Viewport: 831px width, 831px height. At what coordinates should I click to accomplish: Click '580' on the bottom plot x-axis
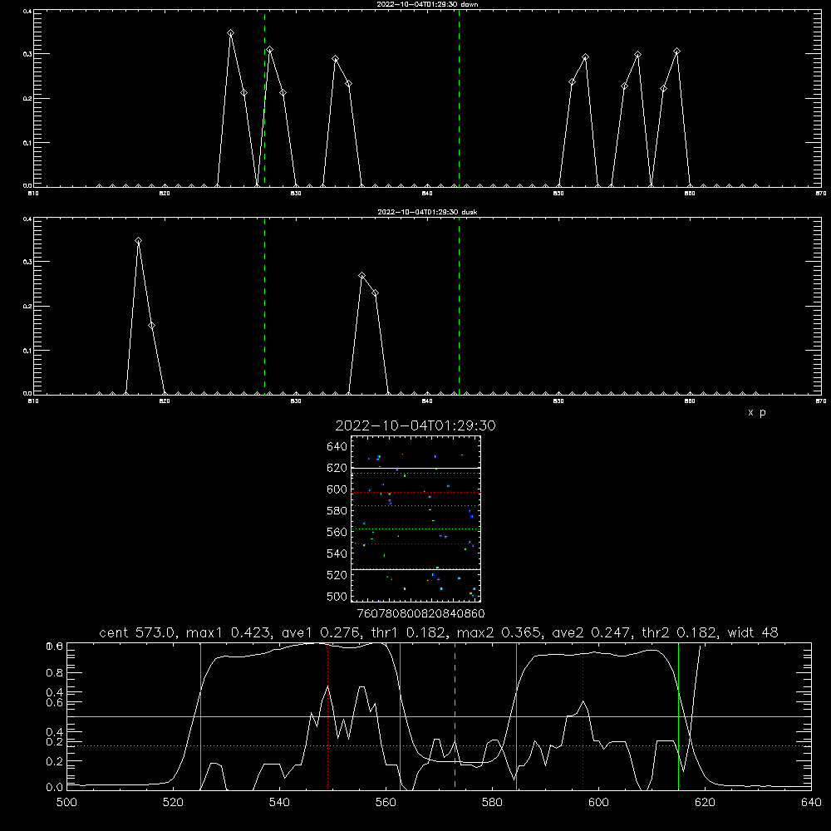(492, 803)
